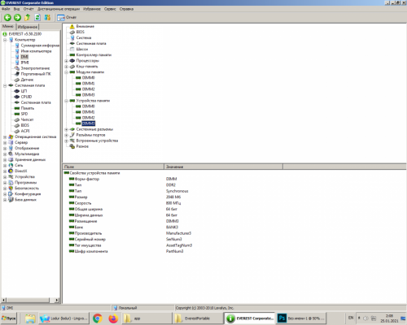Viewport: 407px width, 325px height.
Task: Collapse the Модули памяти node
Action: click(66, 72)
